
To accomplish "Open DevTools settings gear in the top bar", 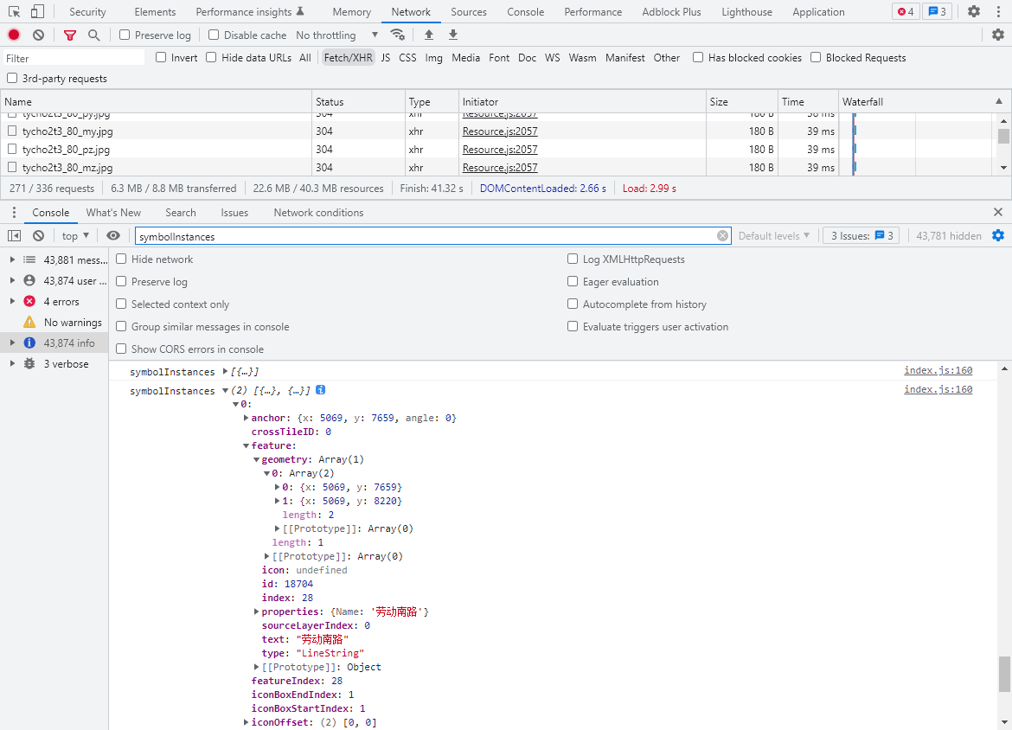I will [974, 11].
